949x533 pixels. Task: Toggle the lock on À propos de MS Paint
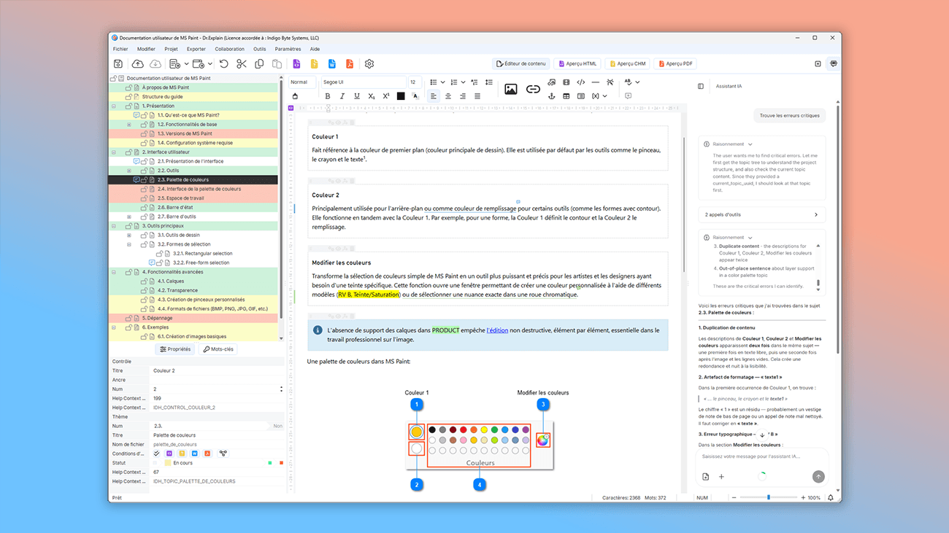click(x=128, y=87)
